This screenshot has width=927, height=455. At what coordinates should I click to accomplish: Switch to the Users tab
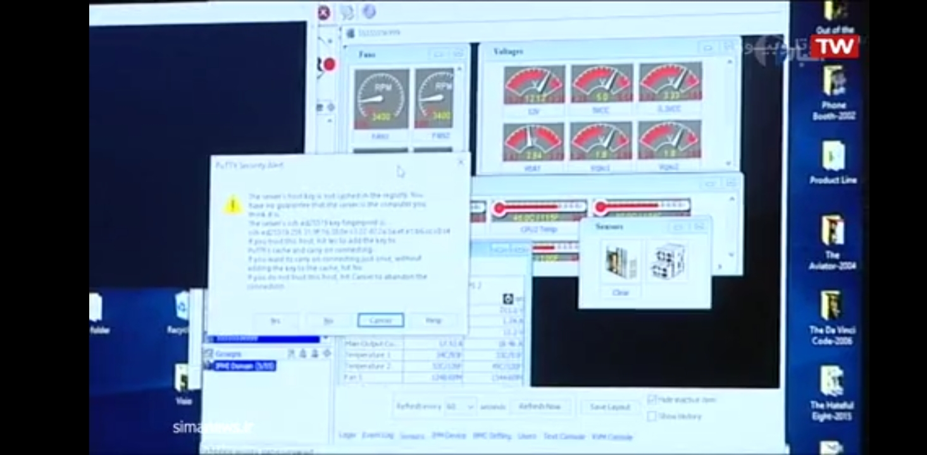tap(527, 436)
